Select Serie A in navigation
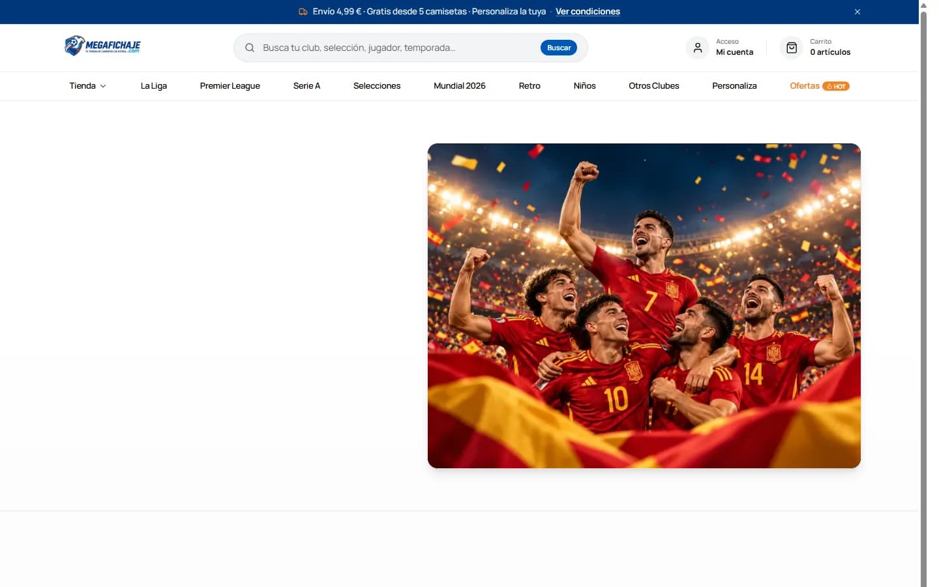The image size is (939, 587). tap(306, 86)
